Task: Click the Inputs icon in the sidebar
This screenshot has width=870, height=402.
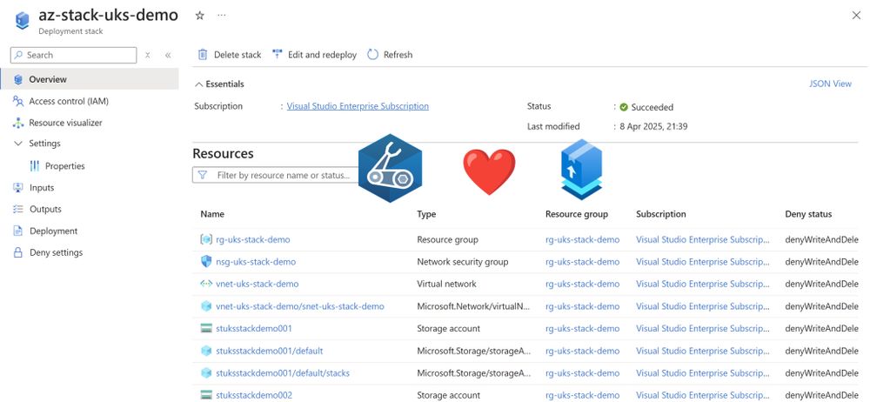Action: point(17,188)
